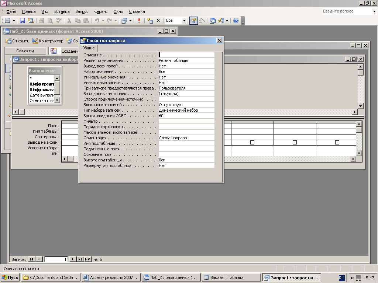This screenshot has width=378, height=283.
Task: Click the View (datasheet) toolbar icon
Action: click(7, 21)
